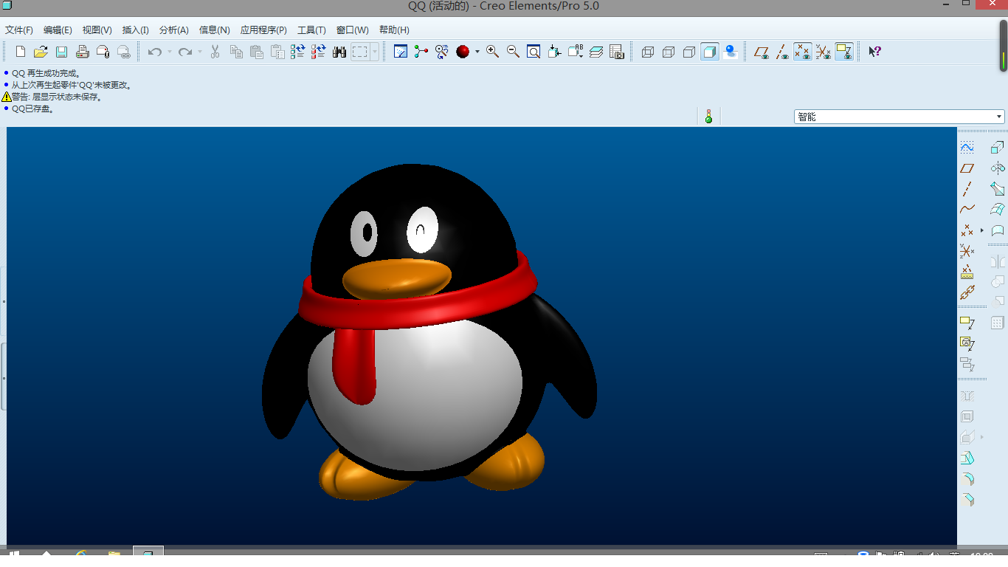Toggle datum axes display

pos(782,52)
